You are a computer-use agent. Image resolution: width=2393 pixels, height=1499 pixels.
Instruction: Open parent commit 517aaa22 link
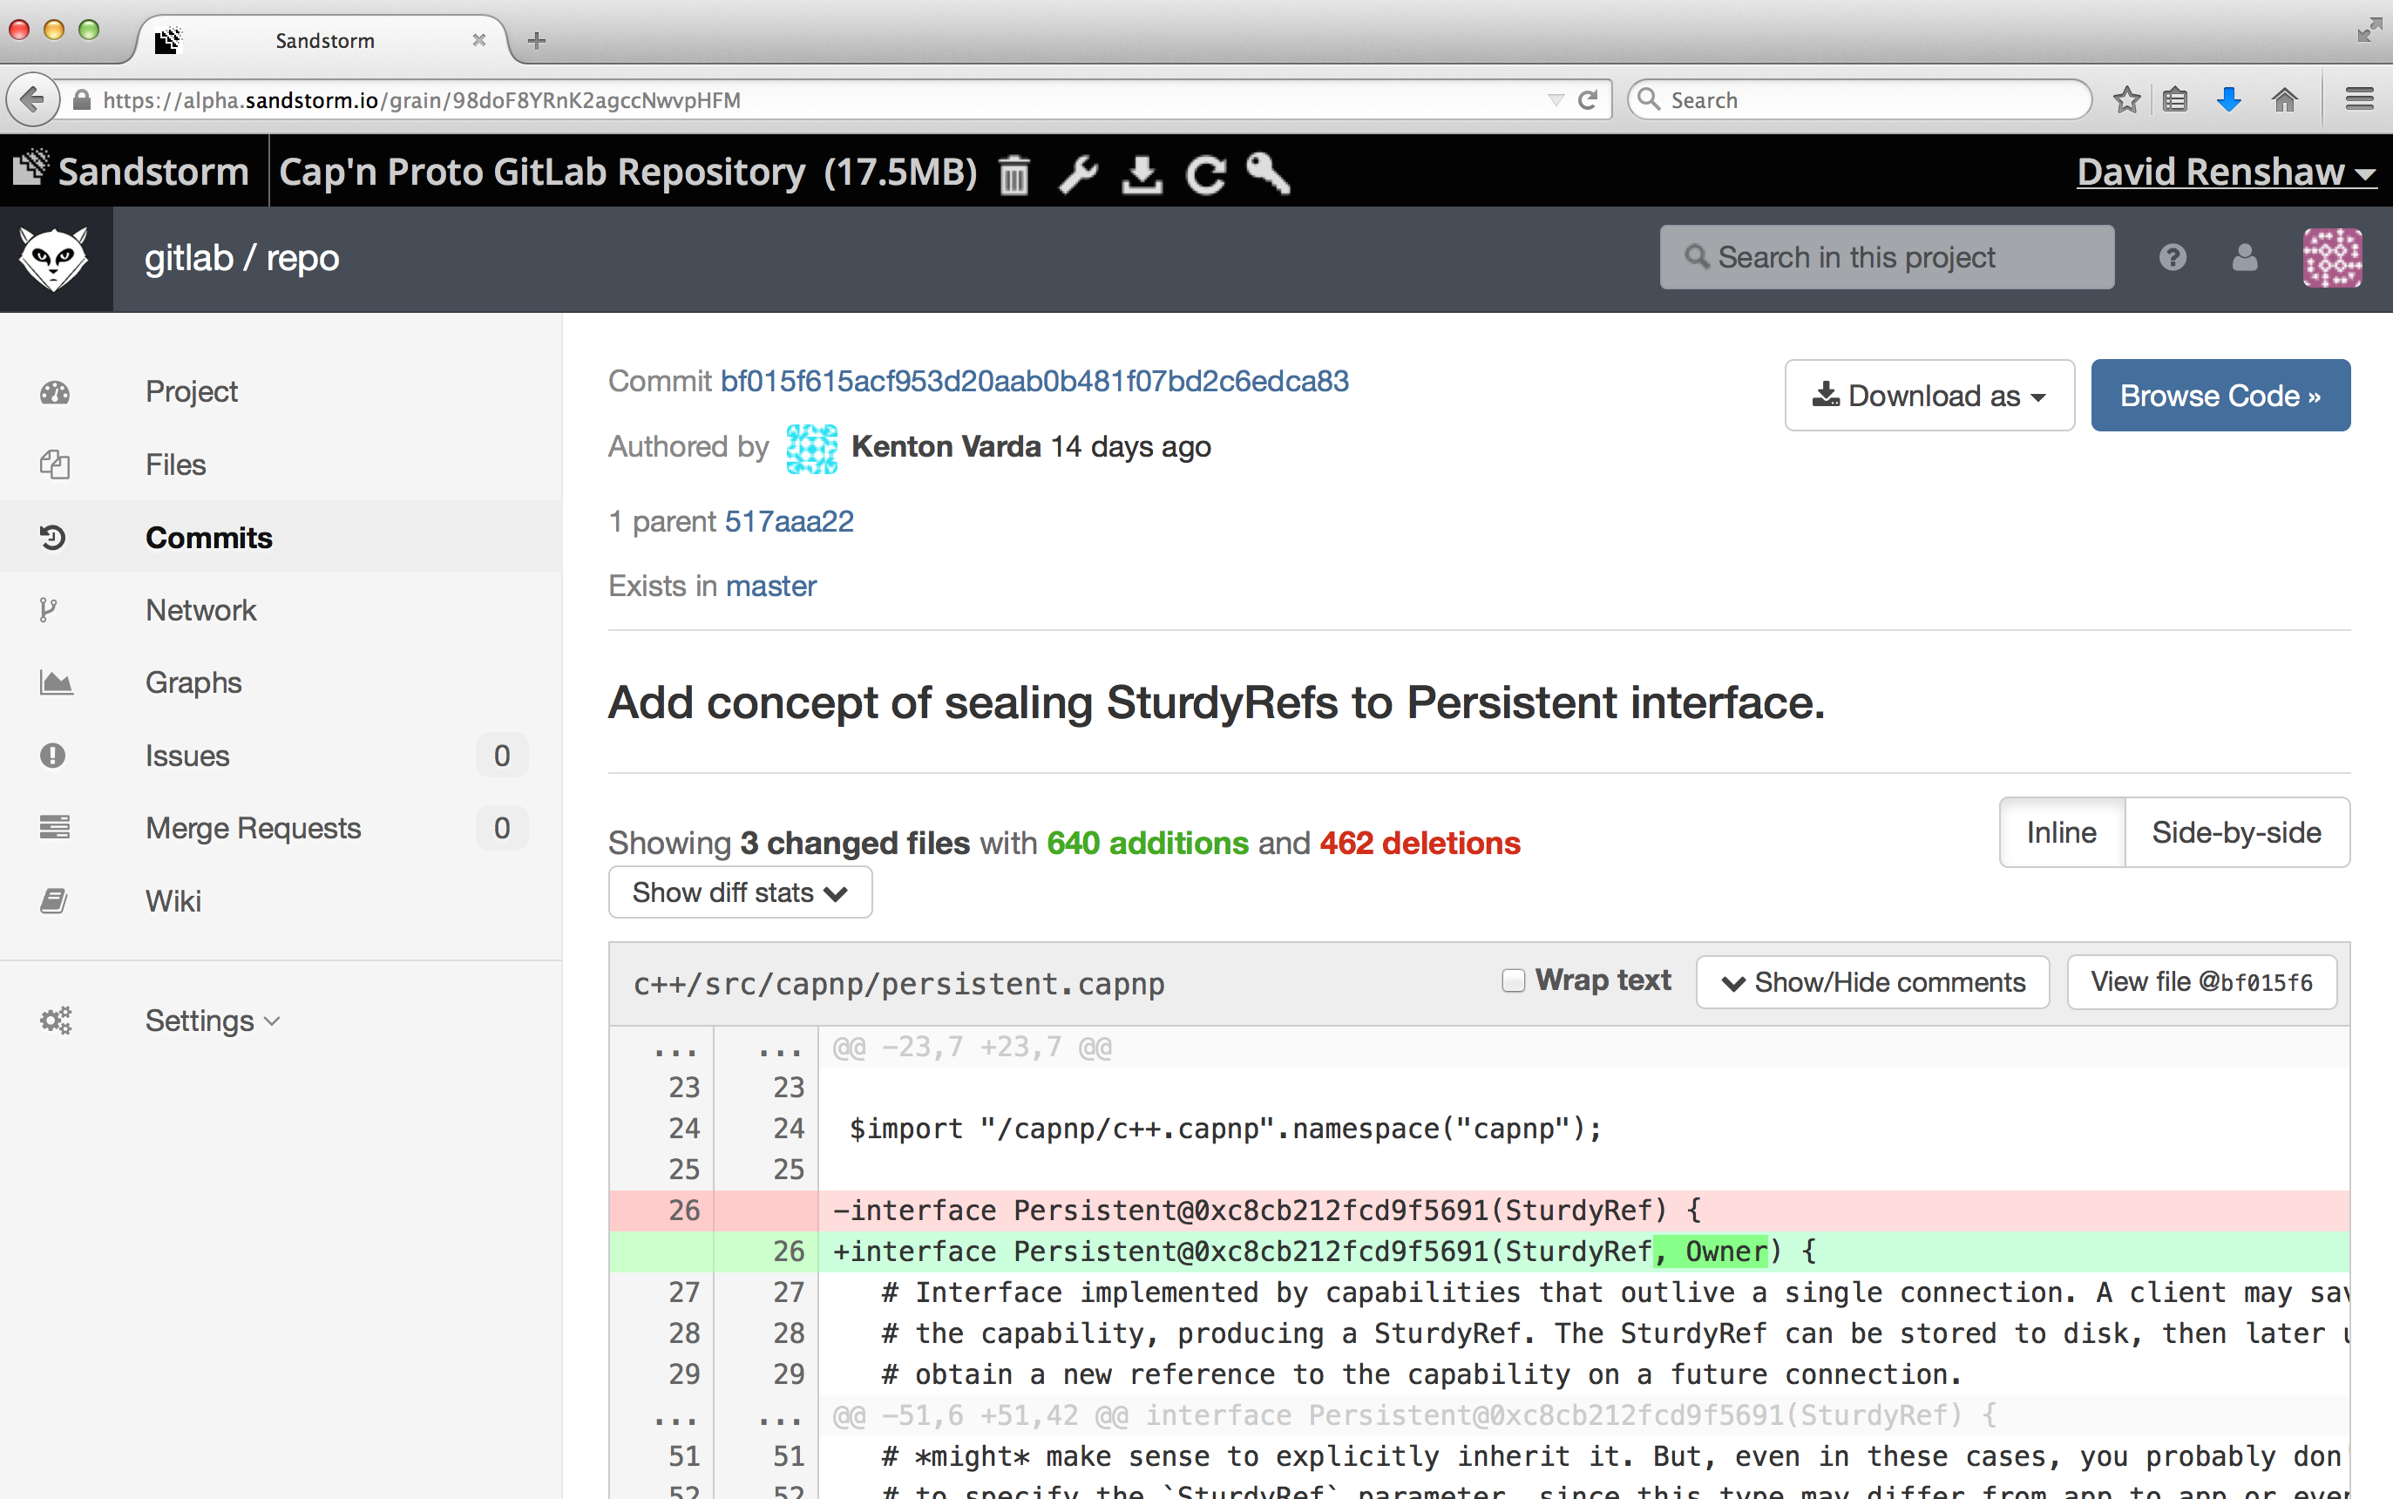[789, 521]
